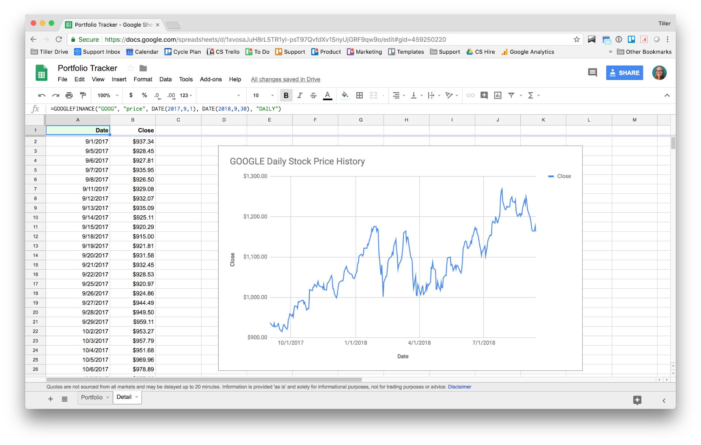Click the insert link icon
The image size is (701, 445).
click(470, 95)
